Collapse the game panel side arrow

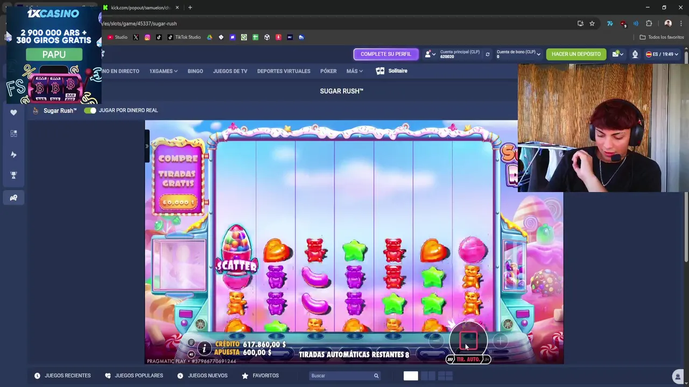147,146
